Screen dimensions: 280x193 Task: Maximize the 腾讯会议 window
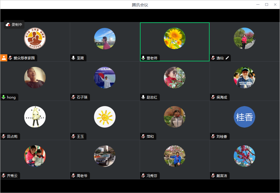266,5
